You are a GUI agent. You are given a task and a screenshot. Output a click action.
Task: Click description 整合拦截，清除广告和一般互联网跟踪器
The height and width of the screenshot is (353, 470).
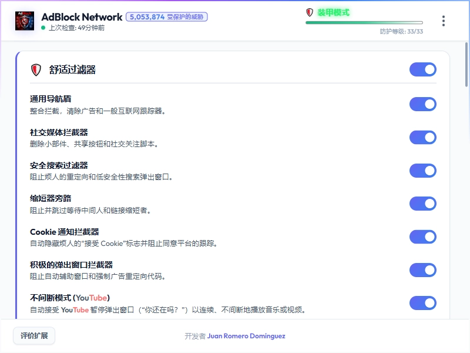click(x=98, y=111)
